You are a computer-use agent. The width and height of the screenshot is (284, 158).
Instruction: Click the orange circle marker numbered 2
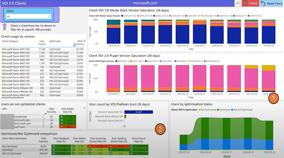coord(160,129)
